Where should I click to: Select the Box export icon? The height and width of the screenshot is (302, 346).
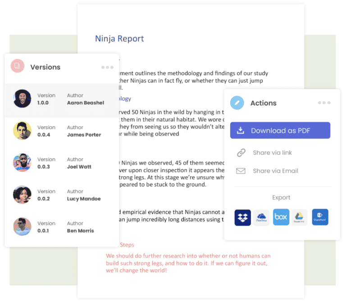click(x=281, y=218)
